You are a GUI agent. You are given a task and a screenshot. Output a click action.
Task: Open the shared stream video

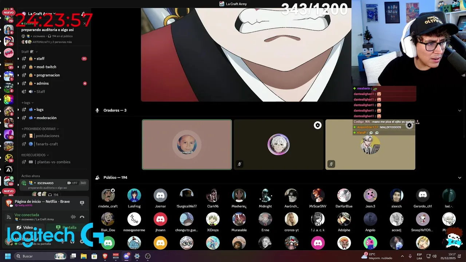(246, 55)
